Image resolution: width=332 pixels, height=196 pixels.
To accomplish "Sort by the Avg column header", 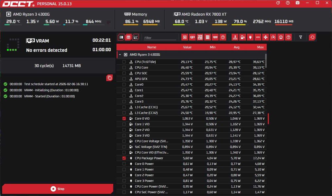I will pos(236,47).
